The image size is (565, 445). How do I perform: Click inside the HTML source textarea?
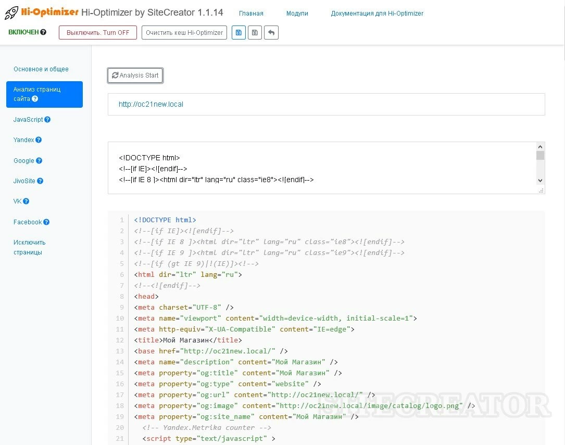click(x=322, y=168)
